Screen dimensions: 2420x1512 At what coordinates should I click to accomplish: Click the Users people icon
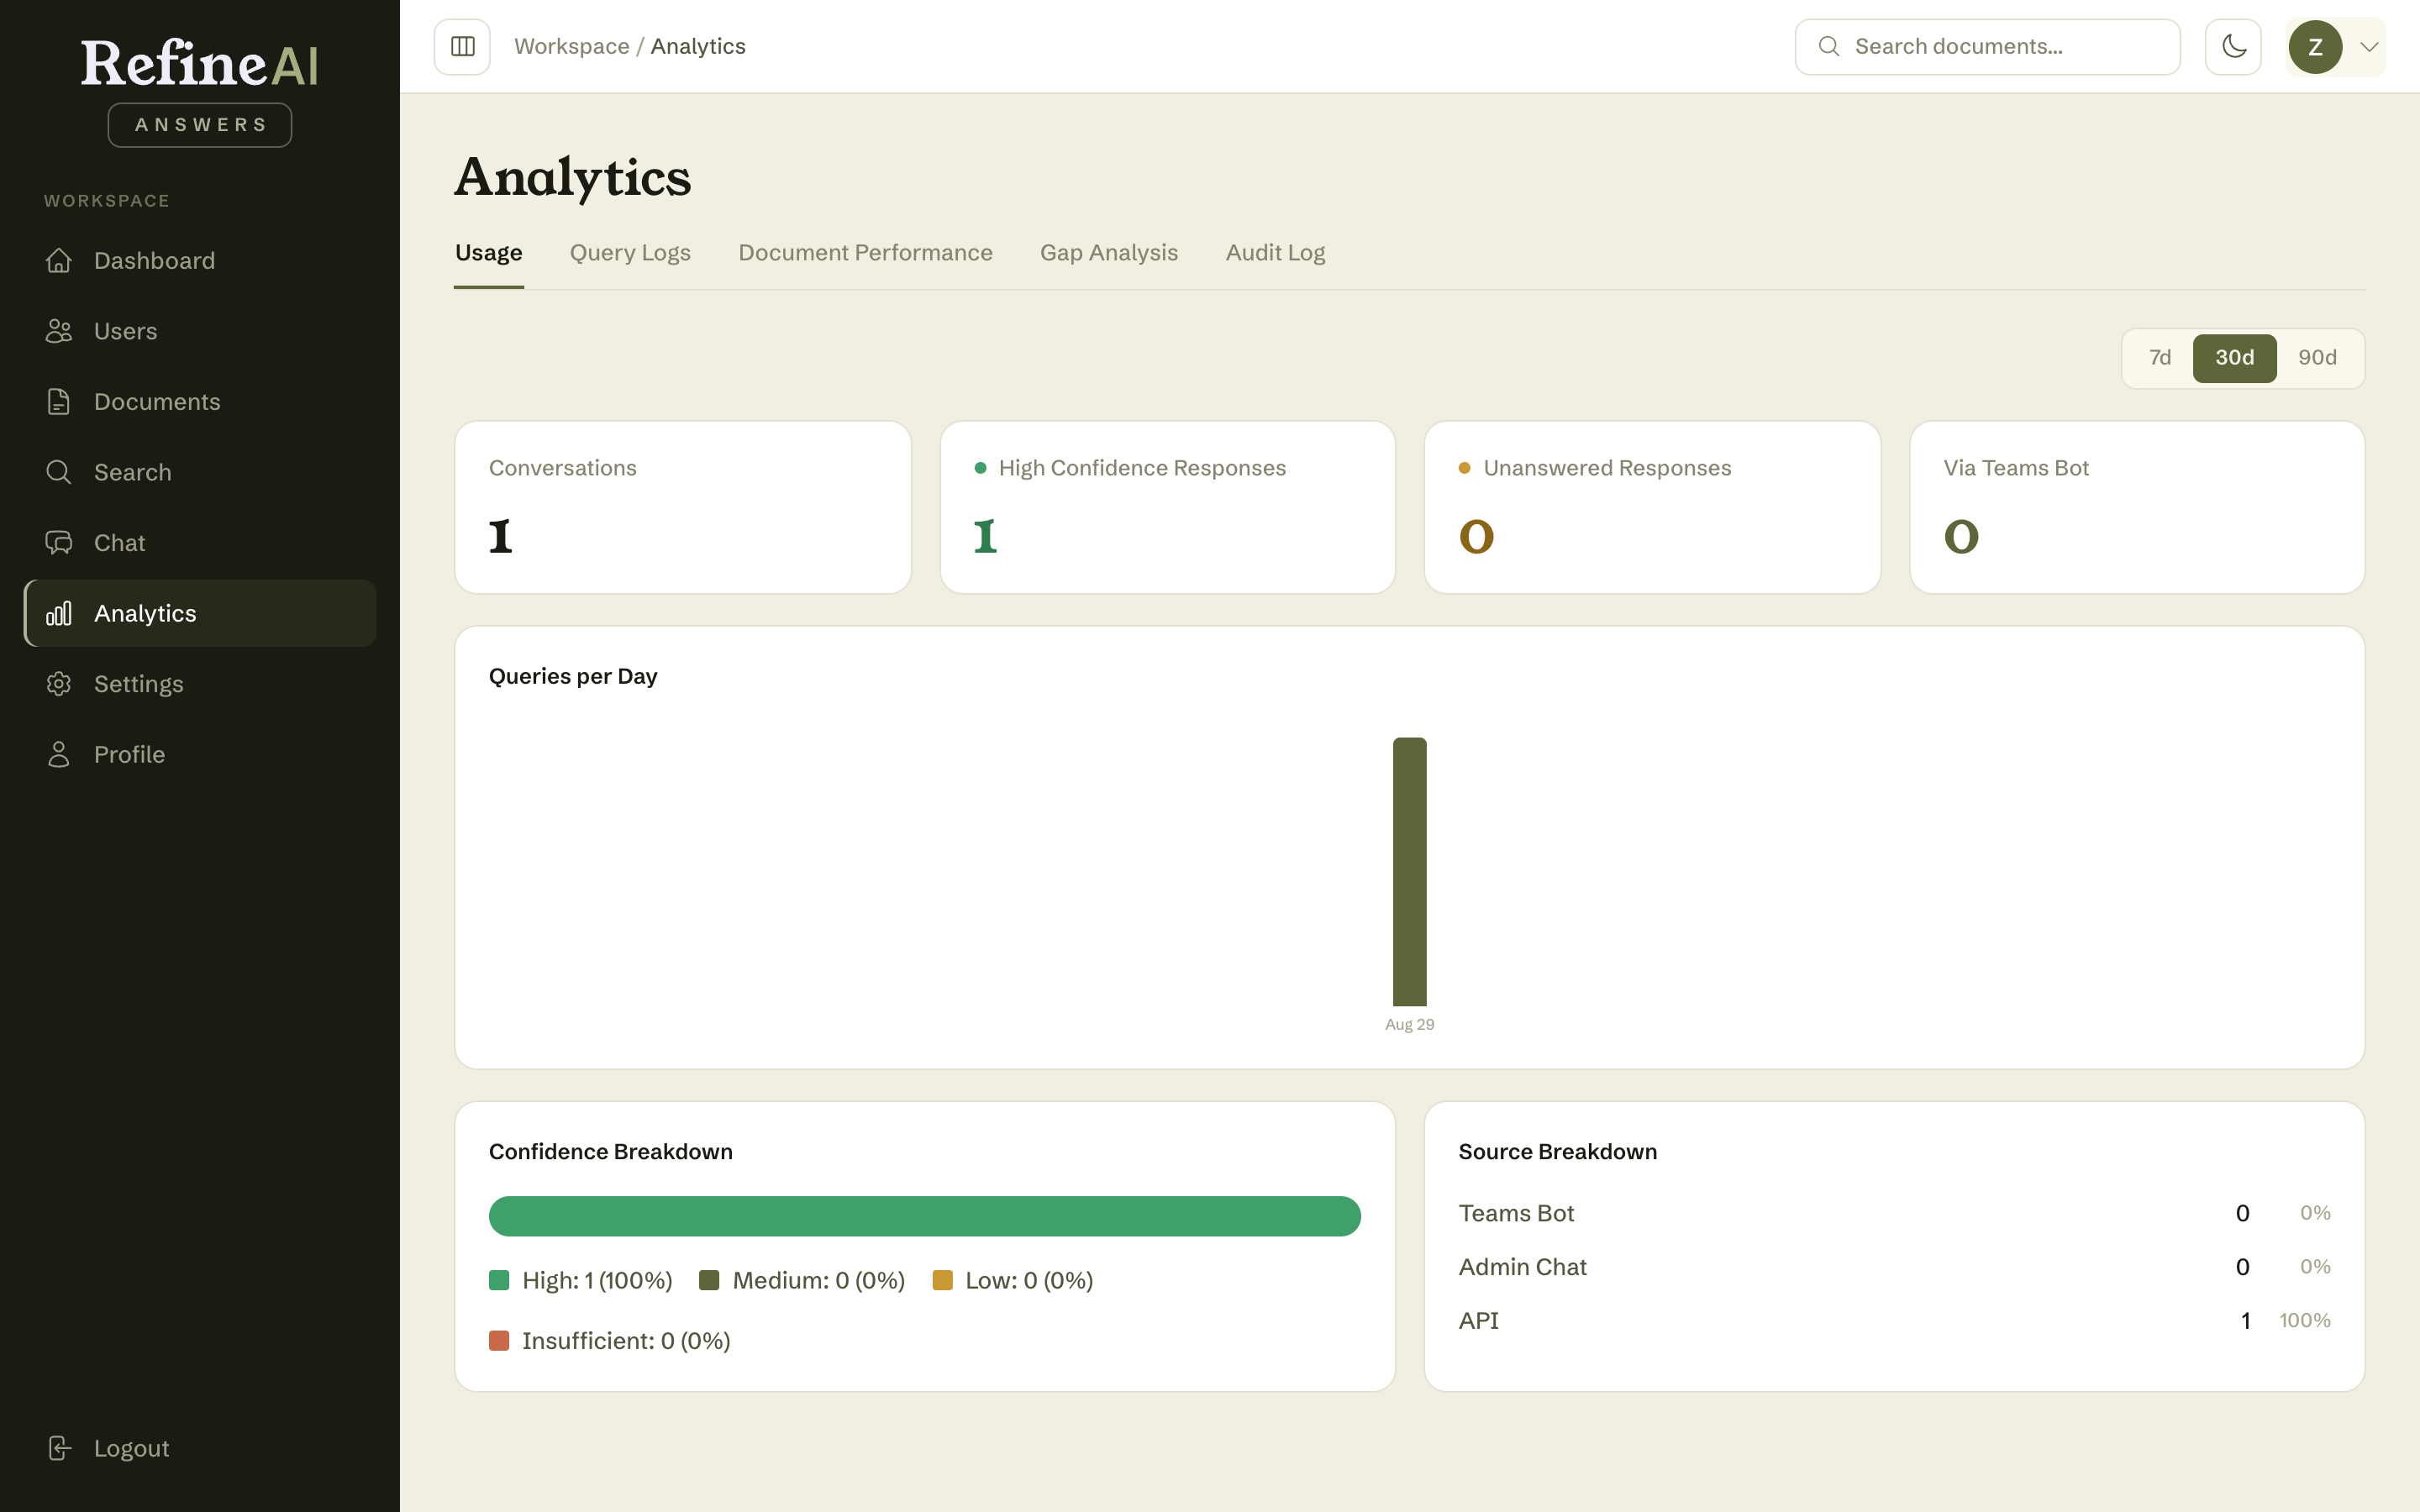[59, 331]
